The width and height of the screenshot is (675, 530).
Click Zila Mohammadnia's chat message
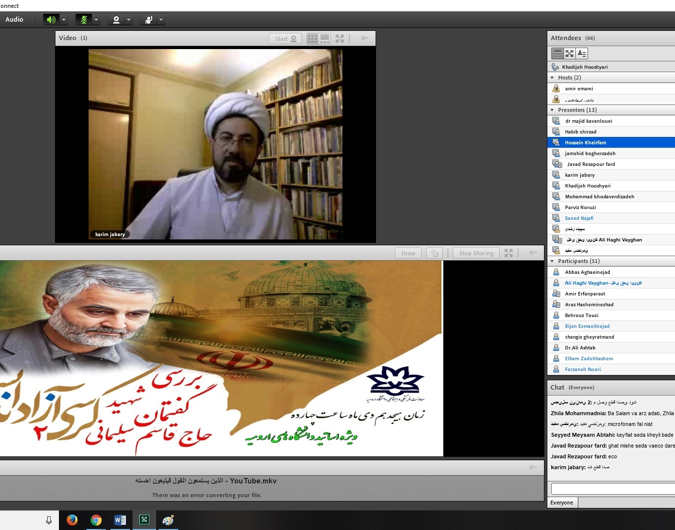(612, 413)
